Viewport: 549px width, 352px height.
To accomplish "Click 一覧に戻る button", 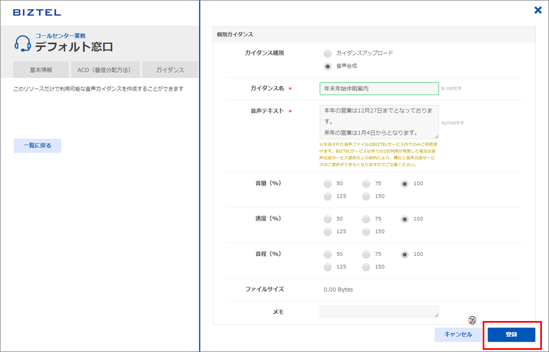I will (x=38, y=146).
